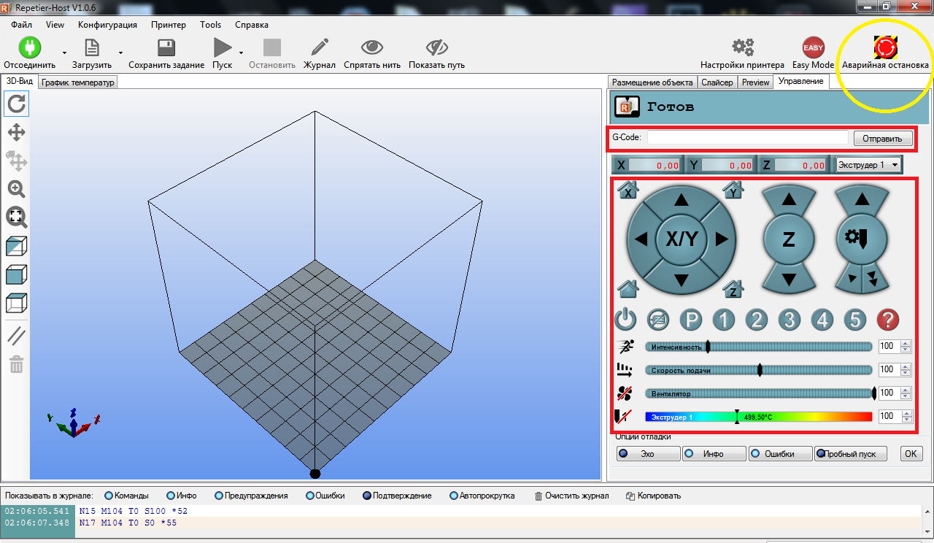
Task: Toggle the Эхо debug option
Action: click(649, 454)
